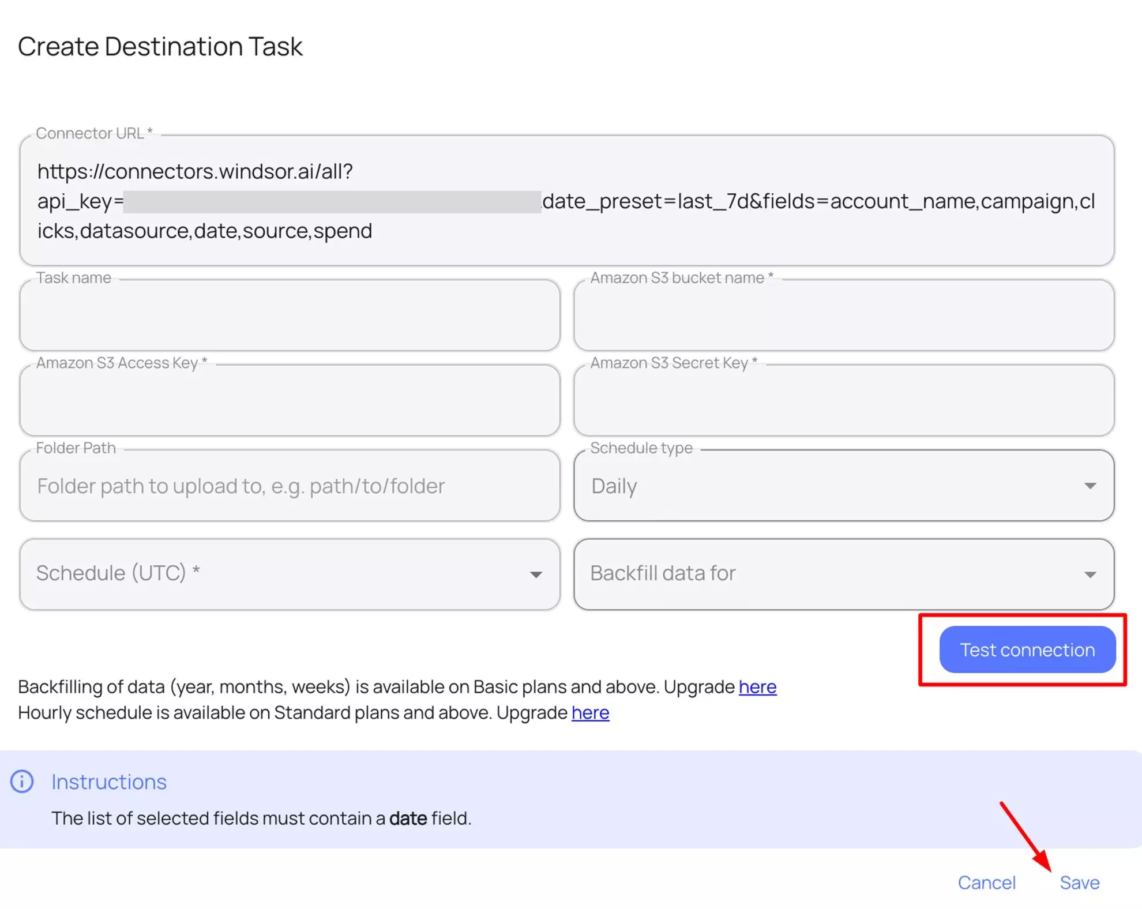
Task: Click the Create Destination Task title
Action: point(160,46)
